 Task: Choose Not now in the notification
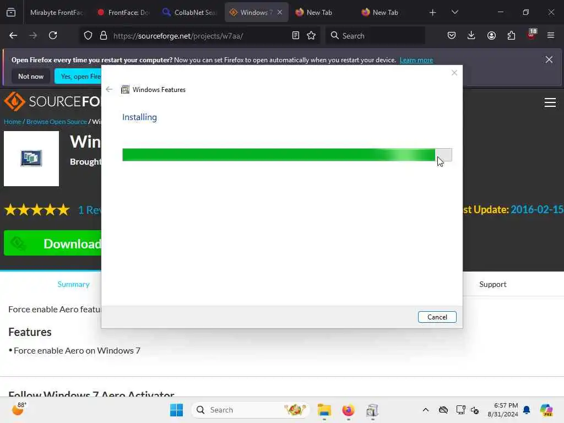[31, 76]
